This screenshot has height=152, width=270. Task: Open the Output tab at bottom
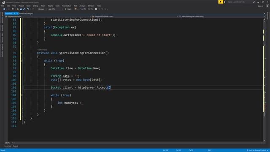tap(15, 146)
